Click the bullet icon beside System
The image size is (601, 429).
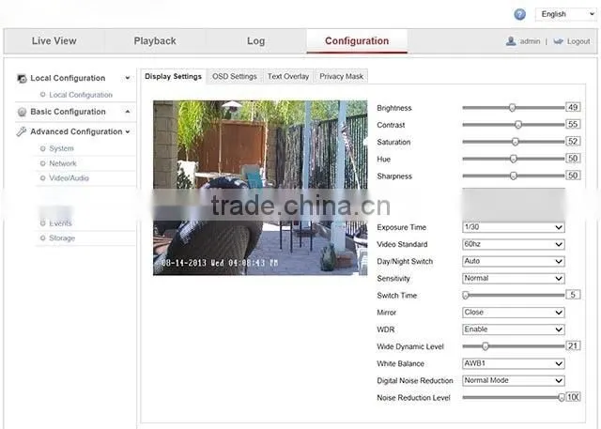coord(42,148)
